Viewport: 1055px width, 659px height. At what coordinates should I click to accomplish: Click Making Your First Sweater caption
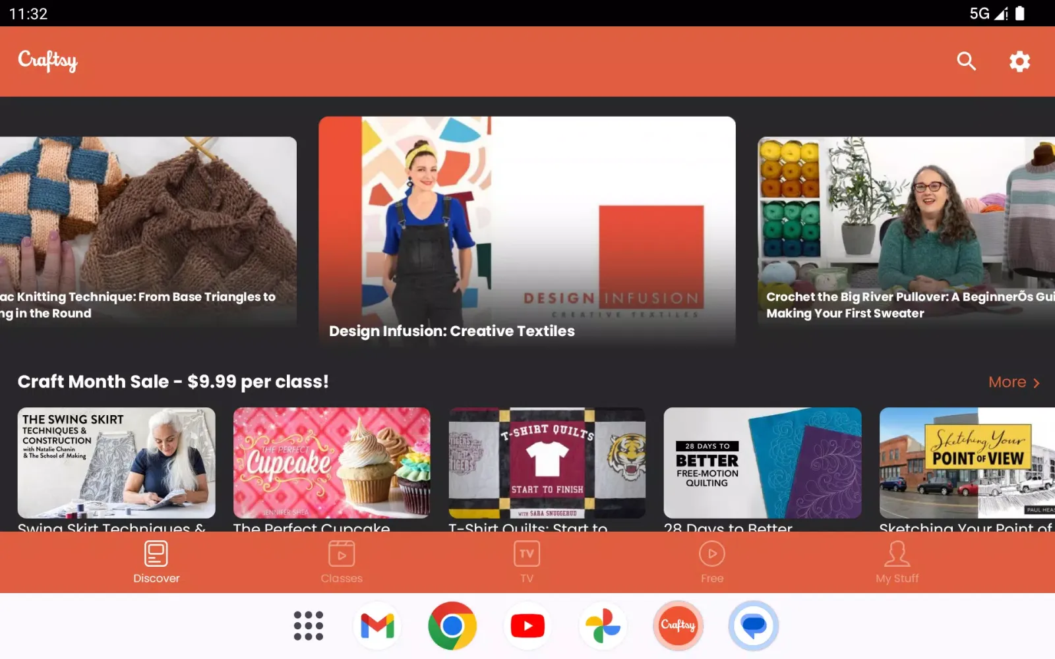click(845, 314)
